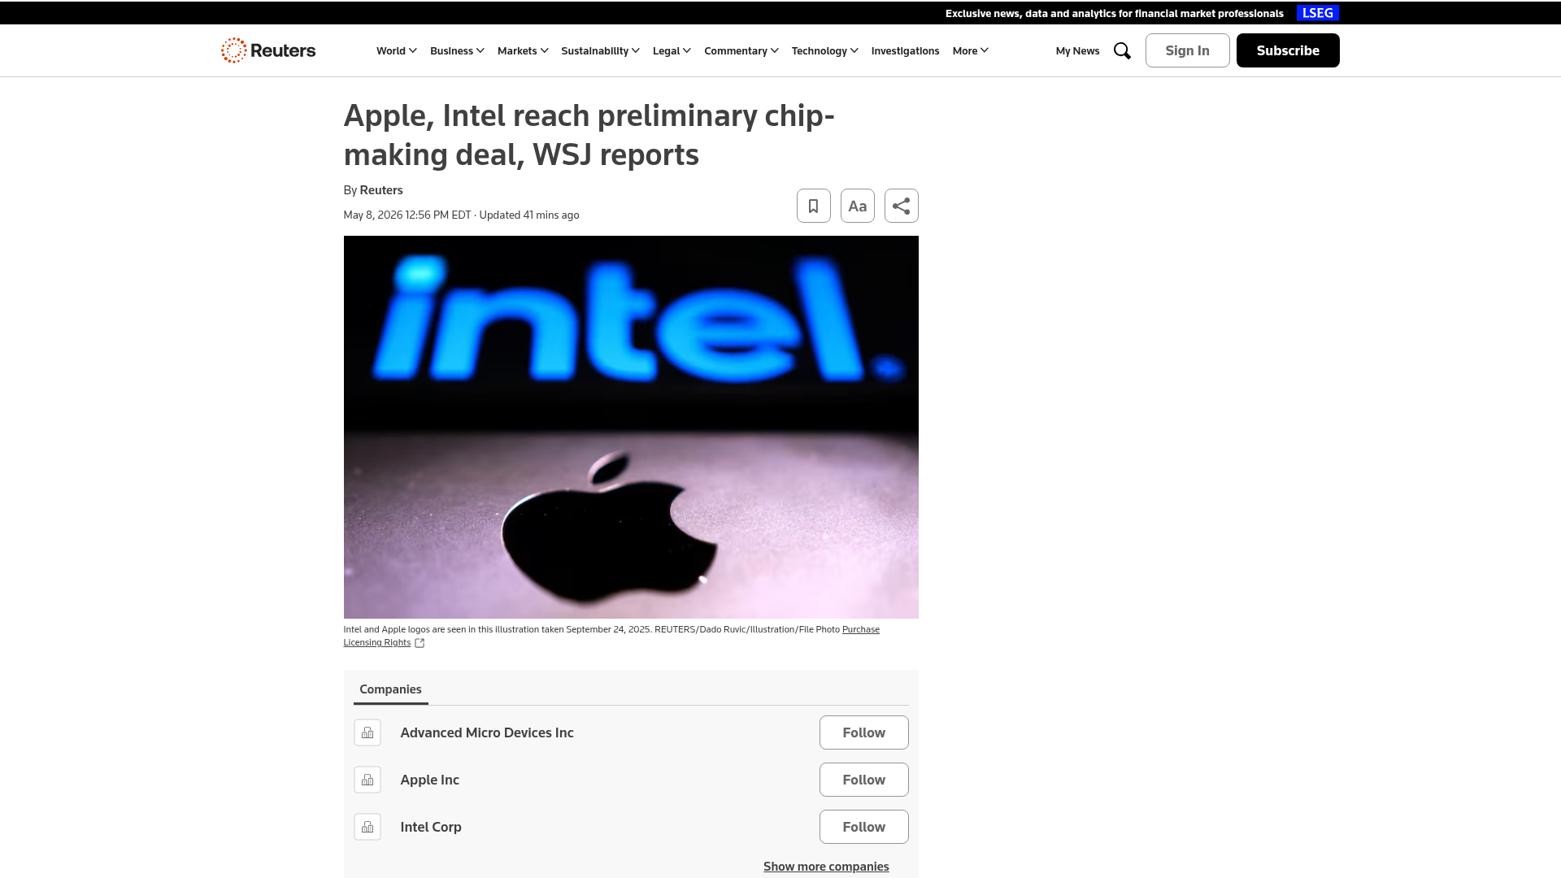Click the Intel and Apple logos article image
Image resolution: width=1561 pixels, height=878 pixels.
(631, 427)
